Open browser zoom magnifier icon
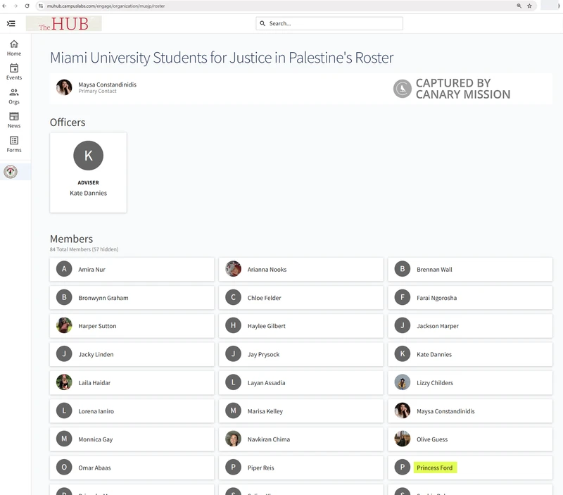 point(519,6)
